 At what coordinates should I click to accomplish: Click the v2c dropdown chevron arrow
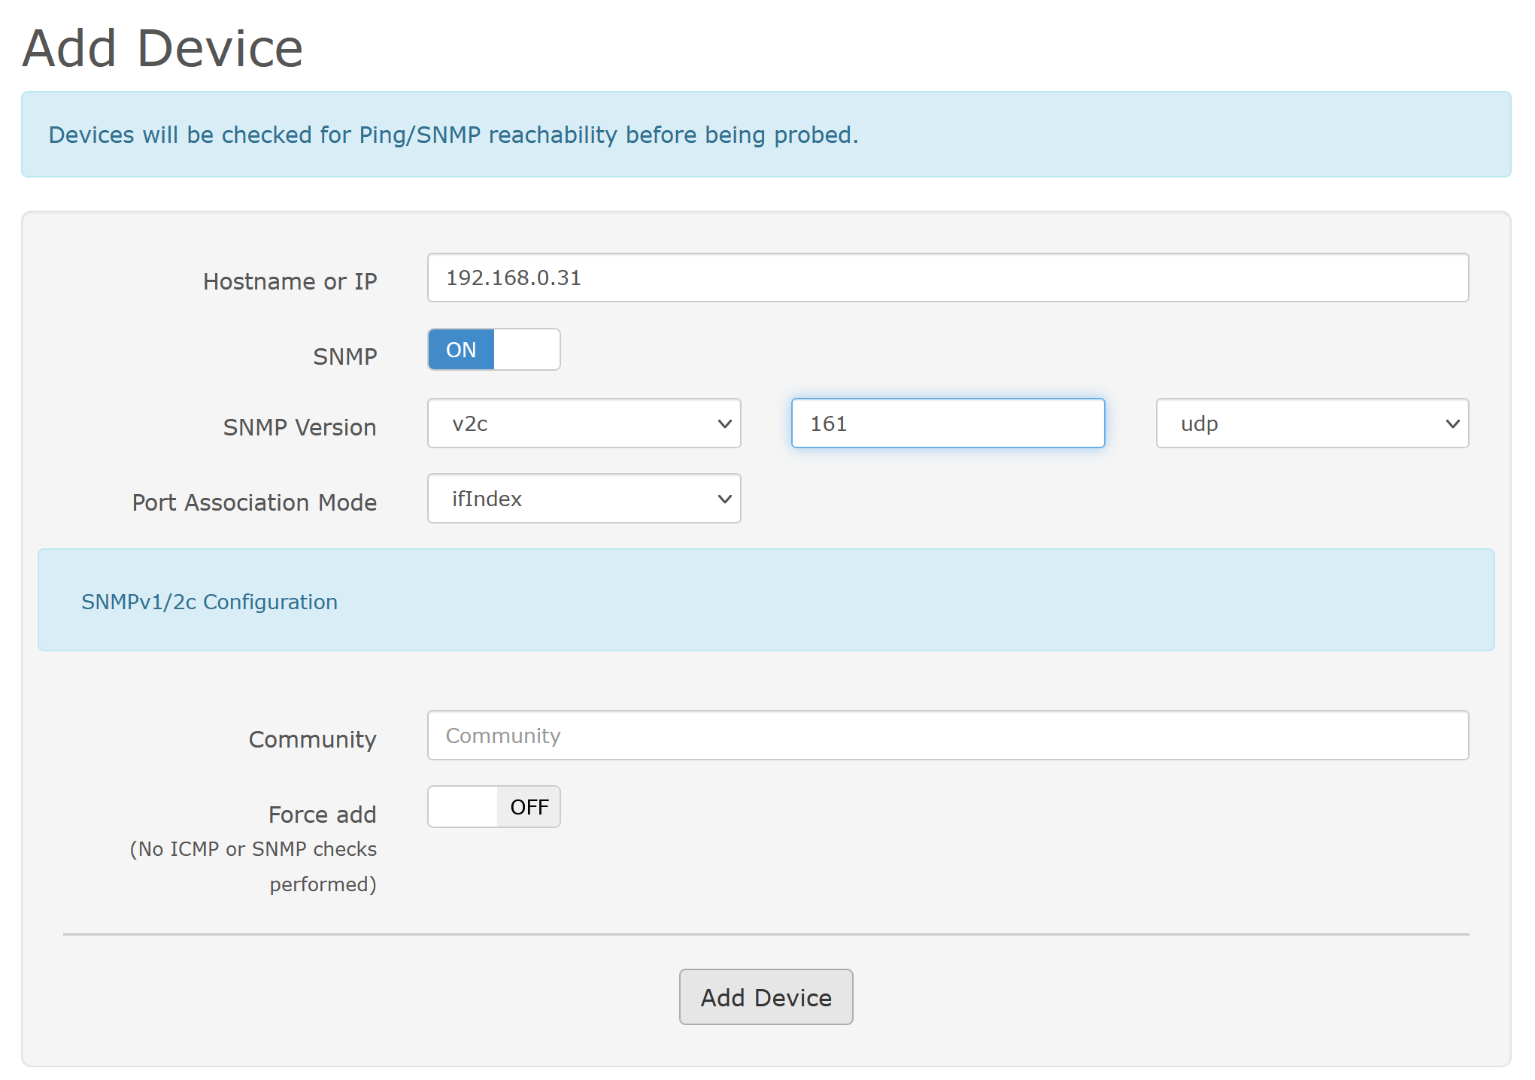724,423
